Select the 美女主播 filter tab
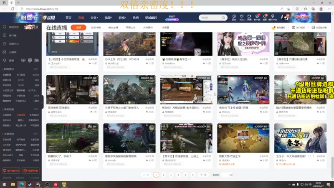The height and width of the screenshot is (188, 334). [113, 28]
